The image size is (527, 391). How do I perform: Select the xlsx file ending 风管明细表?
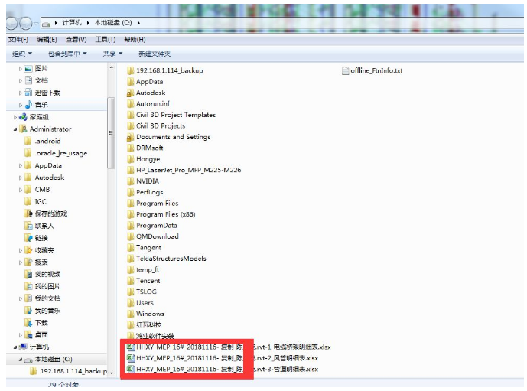[x=222, y=358]
